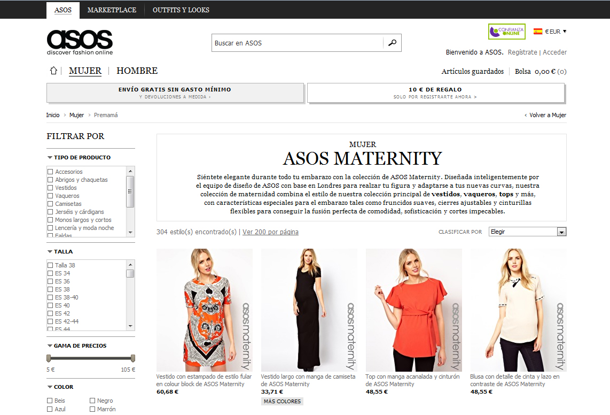Click the Spain flag icon

click(x=538, y=32)
